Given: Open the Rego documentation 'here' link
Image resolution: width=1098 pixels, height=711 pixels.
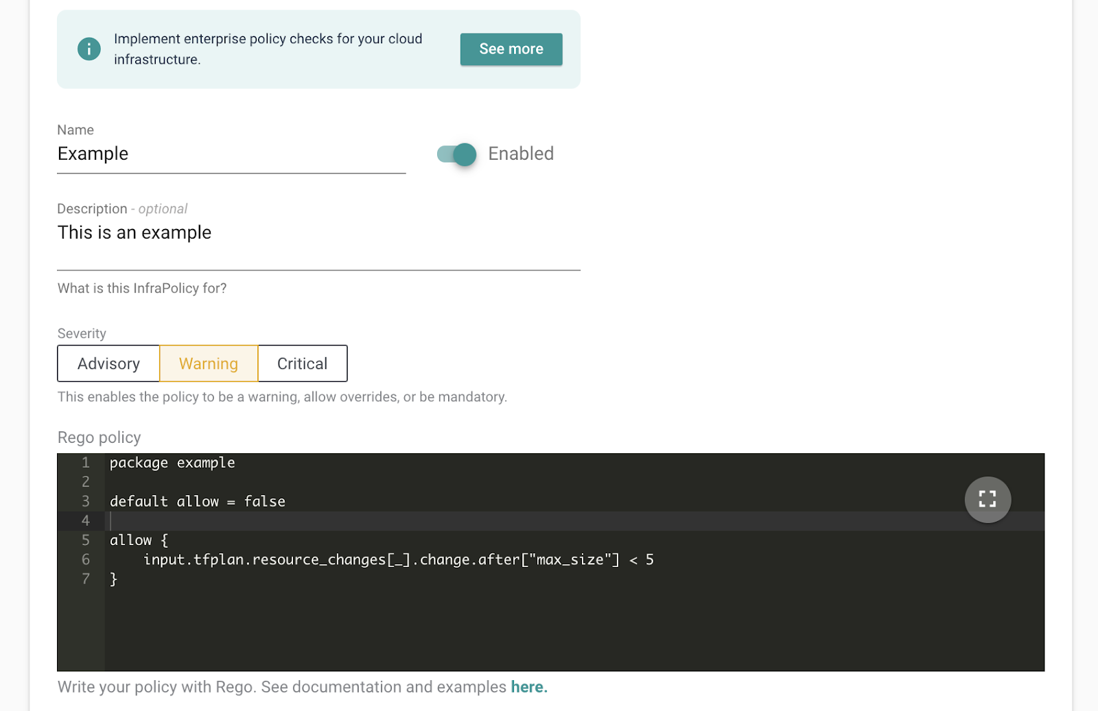Looking at the screenshot, I should click(528, 687).
